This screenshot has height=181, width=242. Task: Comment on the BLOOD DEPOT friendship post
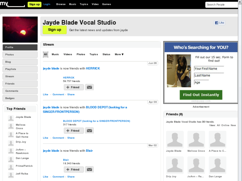click(x=58, y=138)
